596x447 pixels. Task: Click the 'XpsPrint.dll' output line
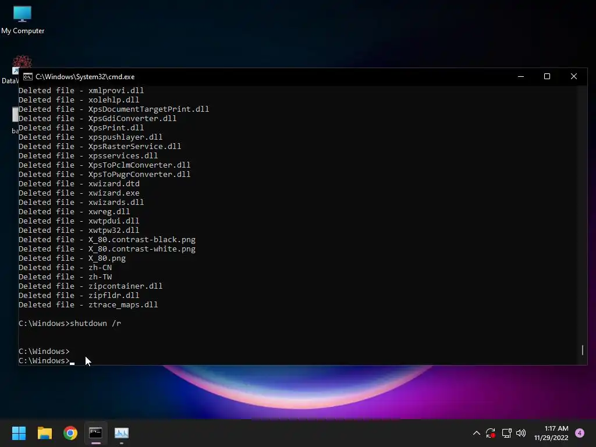pyautogui.click(x=81, y=127)
